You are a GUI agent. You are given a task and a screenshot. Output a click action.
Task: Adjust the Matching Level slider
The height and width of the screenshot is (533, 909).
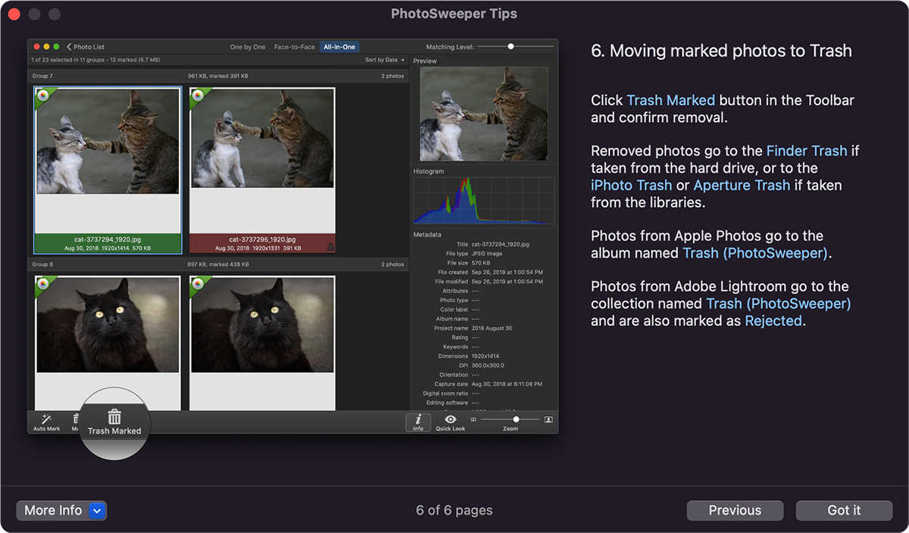click(x=511, y=47)
